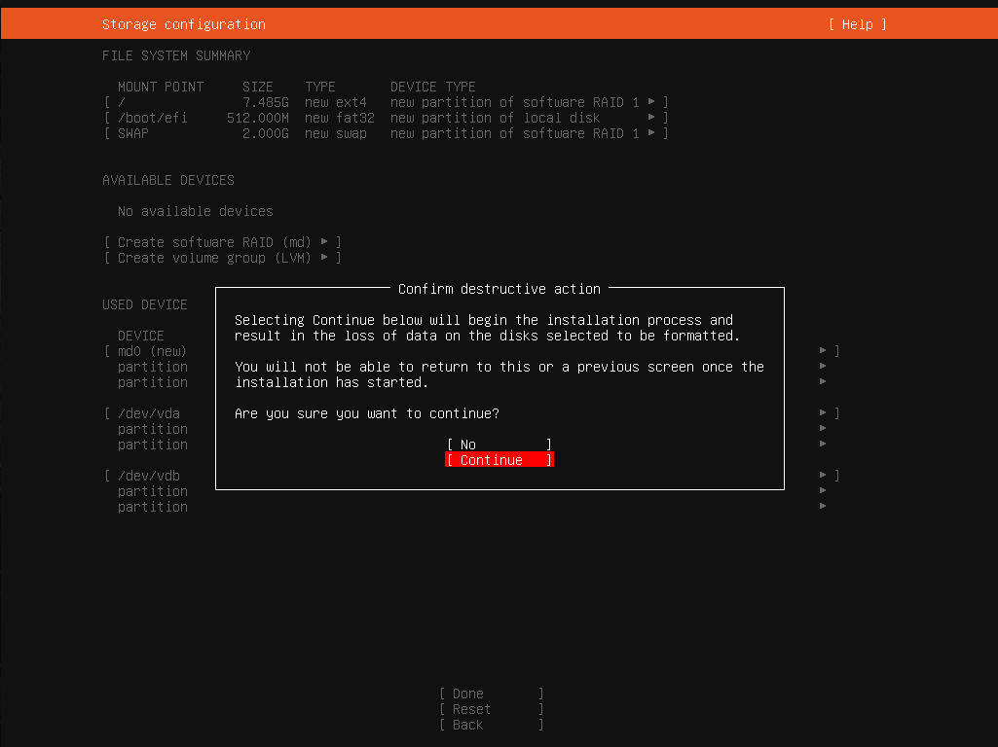
Task: Choose No in the destructive action dialog
Action: 499,445
